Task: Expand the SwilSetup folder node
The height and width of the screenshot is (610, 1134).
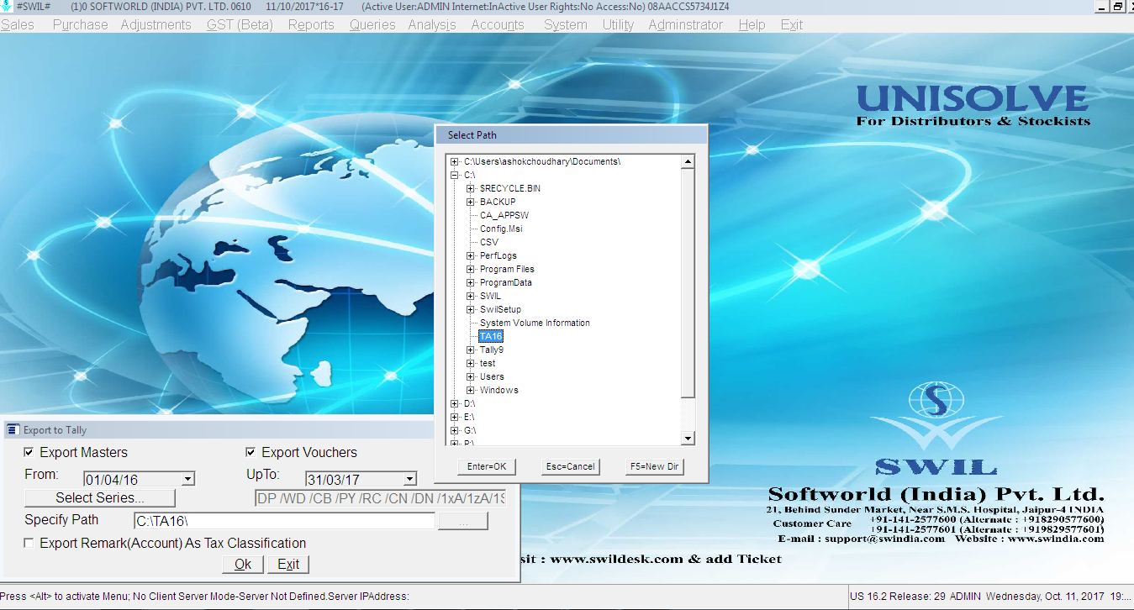Action: pyautogui.click(x=471, y=309)
